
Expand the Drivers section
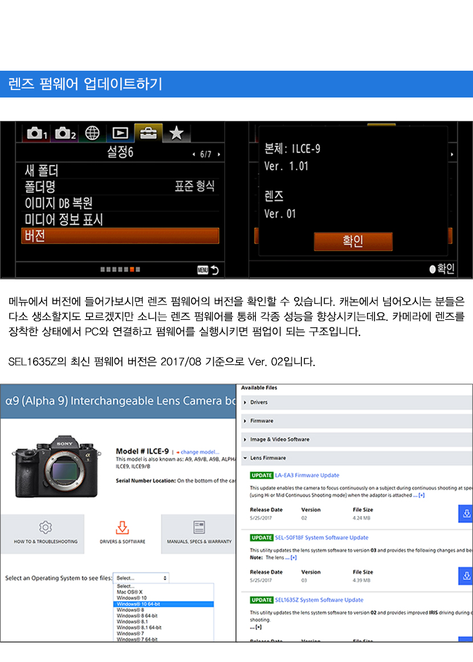[x=357, y=403]
